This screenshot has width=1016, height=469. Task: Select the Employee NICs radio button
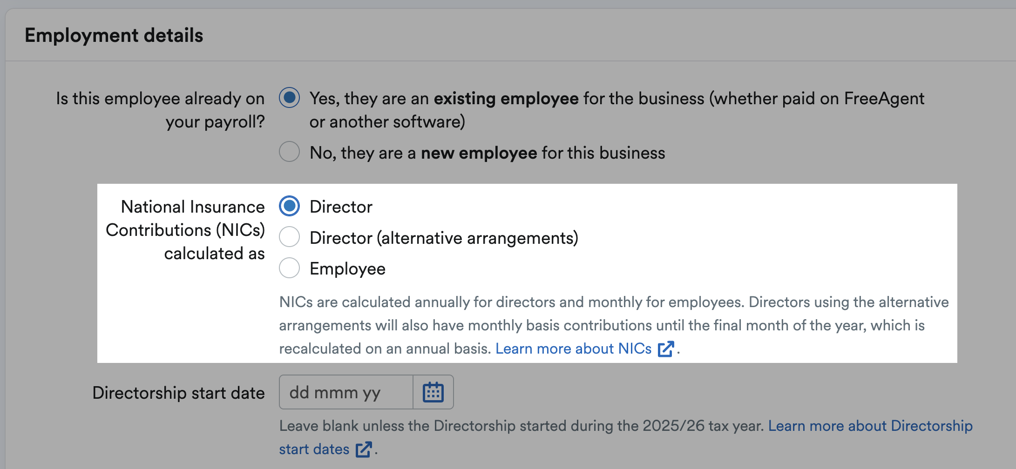point(289,268)
